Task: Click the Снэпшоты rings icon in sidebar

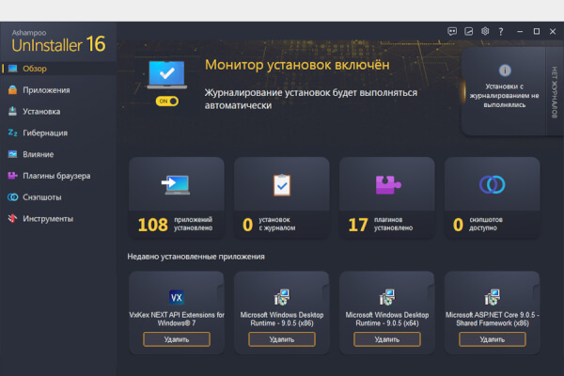Action: click(12, 197)
